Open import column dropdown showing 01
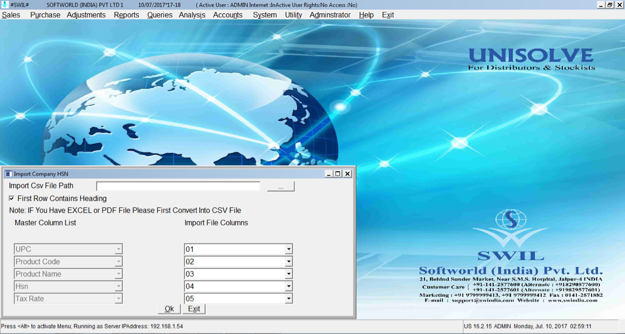The height and width of the screenshot is (334, 625). (x=288, y=249)
